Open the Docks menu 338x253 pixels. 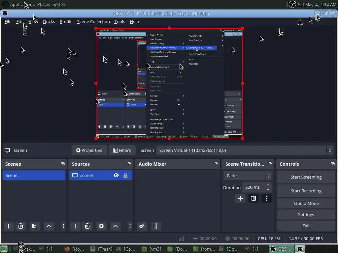click(49, 21)
